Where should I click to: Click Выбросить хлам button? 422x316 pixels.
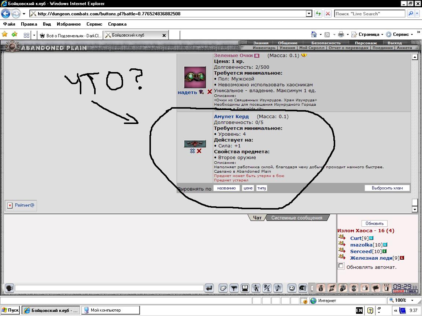coord(387,188)
